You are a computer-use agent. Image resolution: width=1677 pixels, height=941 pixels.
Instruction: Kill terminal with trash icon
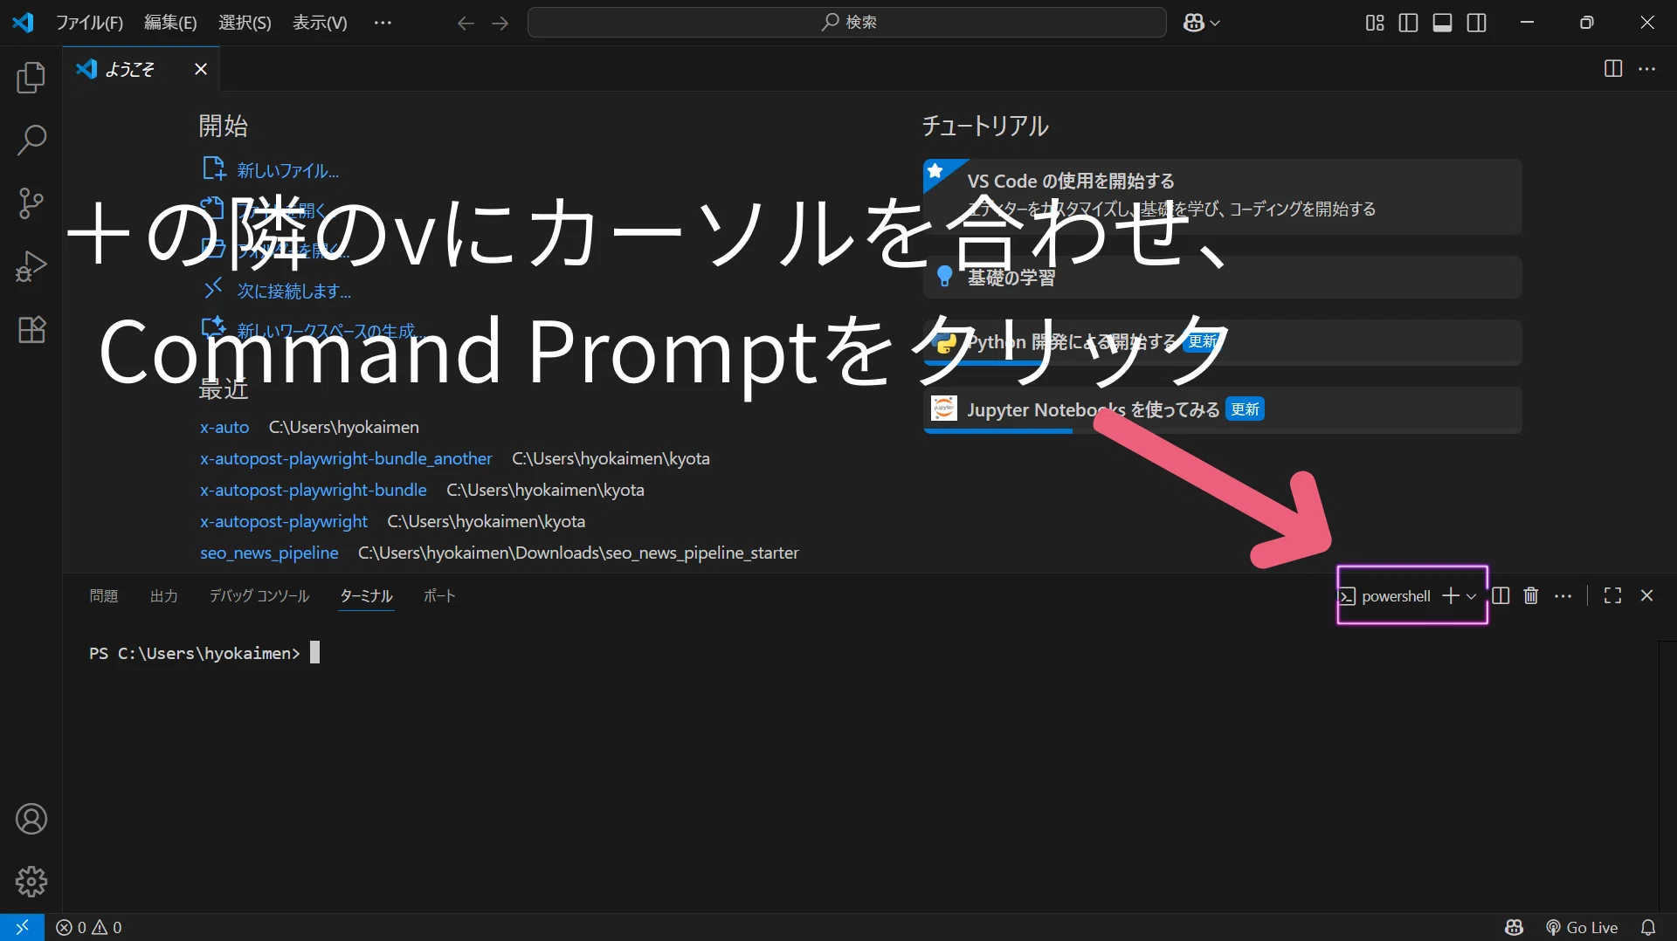1531,595
